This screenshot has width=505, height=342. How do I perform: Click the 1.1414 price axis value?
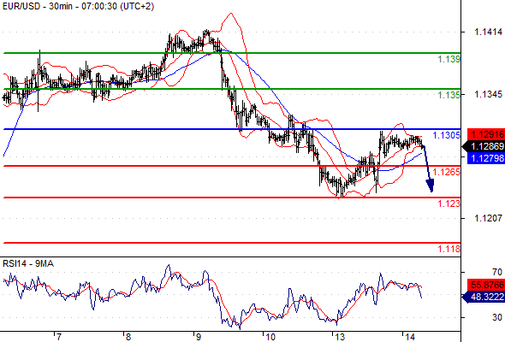(488, 32)
